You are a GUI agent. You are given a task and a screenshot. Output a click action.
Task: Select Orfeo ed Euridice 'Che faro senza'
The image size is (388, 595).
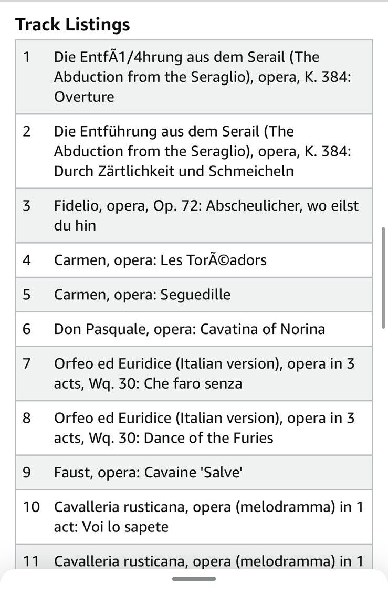click(204, 373)
